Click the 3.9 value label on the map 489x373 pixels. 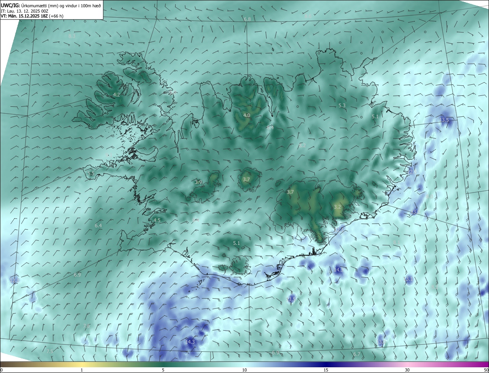(198, 182)
